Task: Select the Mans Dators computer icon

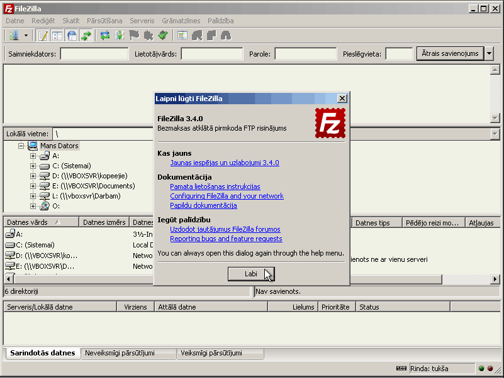Action: tap(33, 146)
